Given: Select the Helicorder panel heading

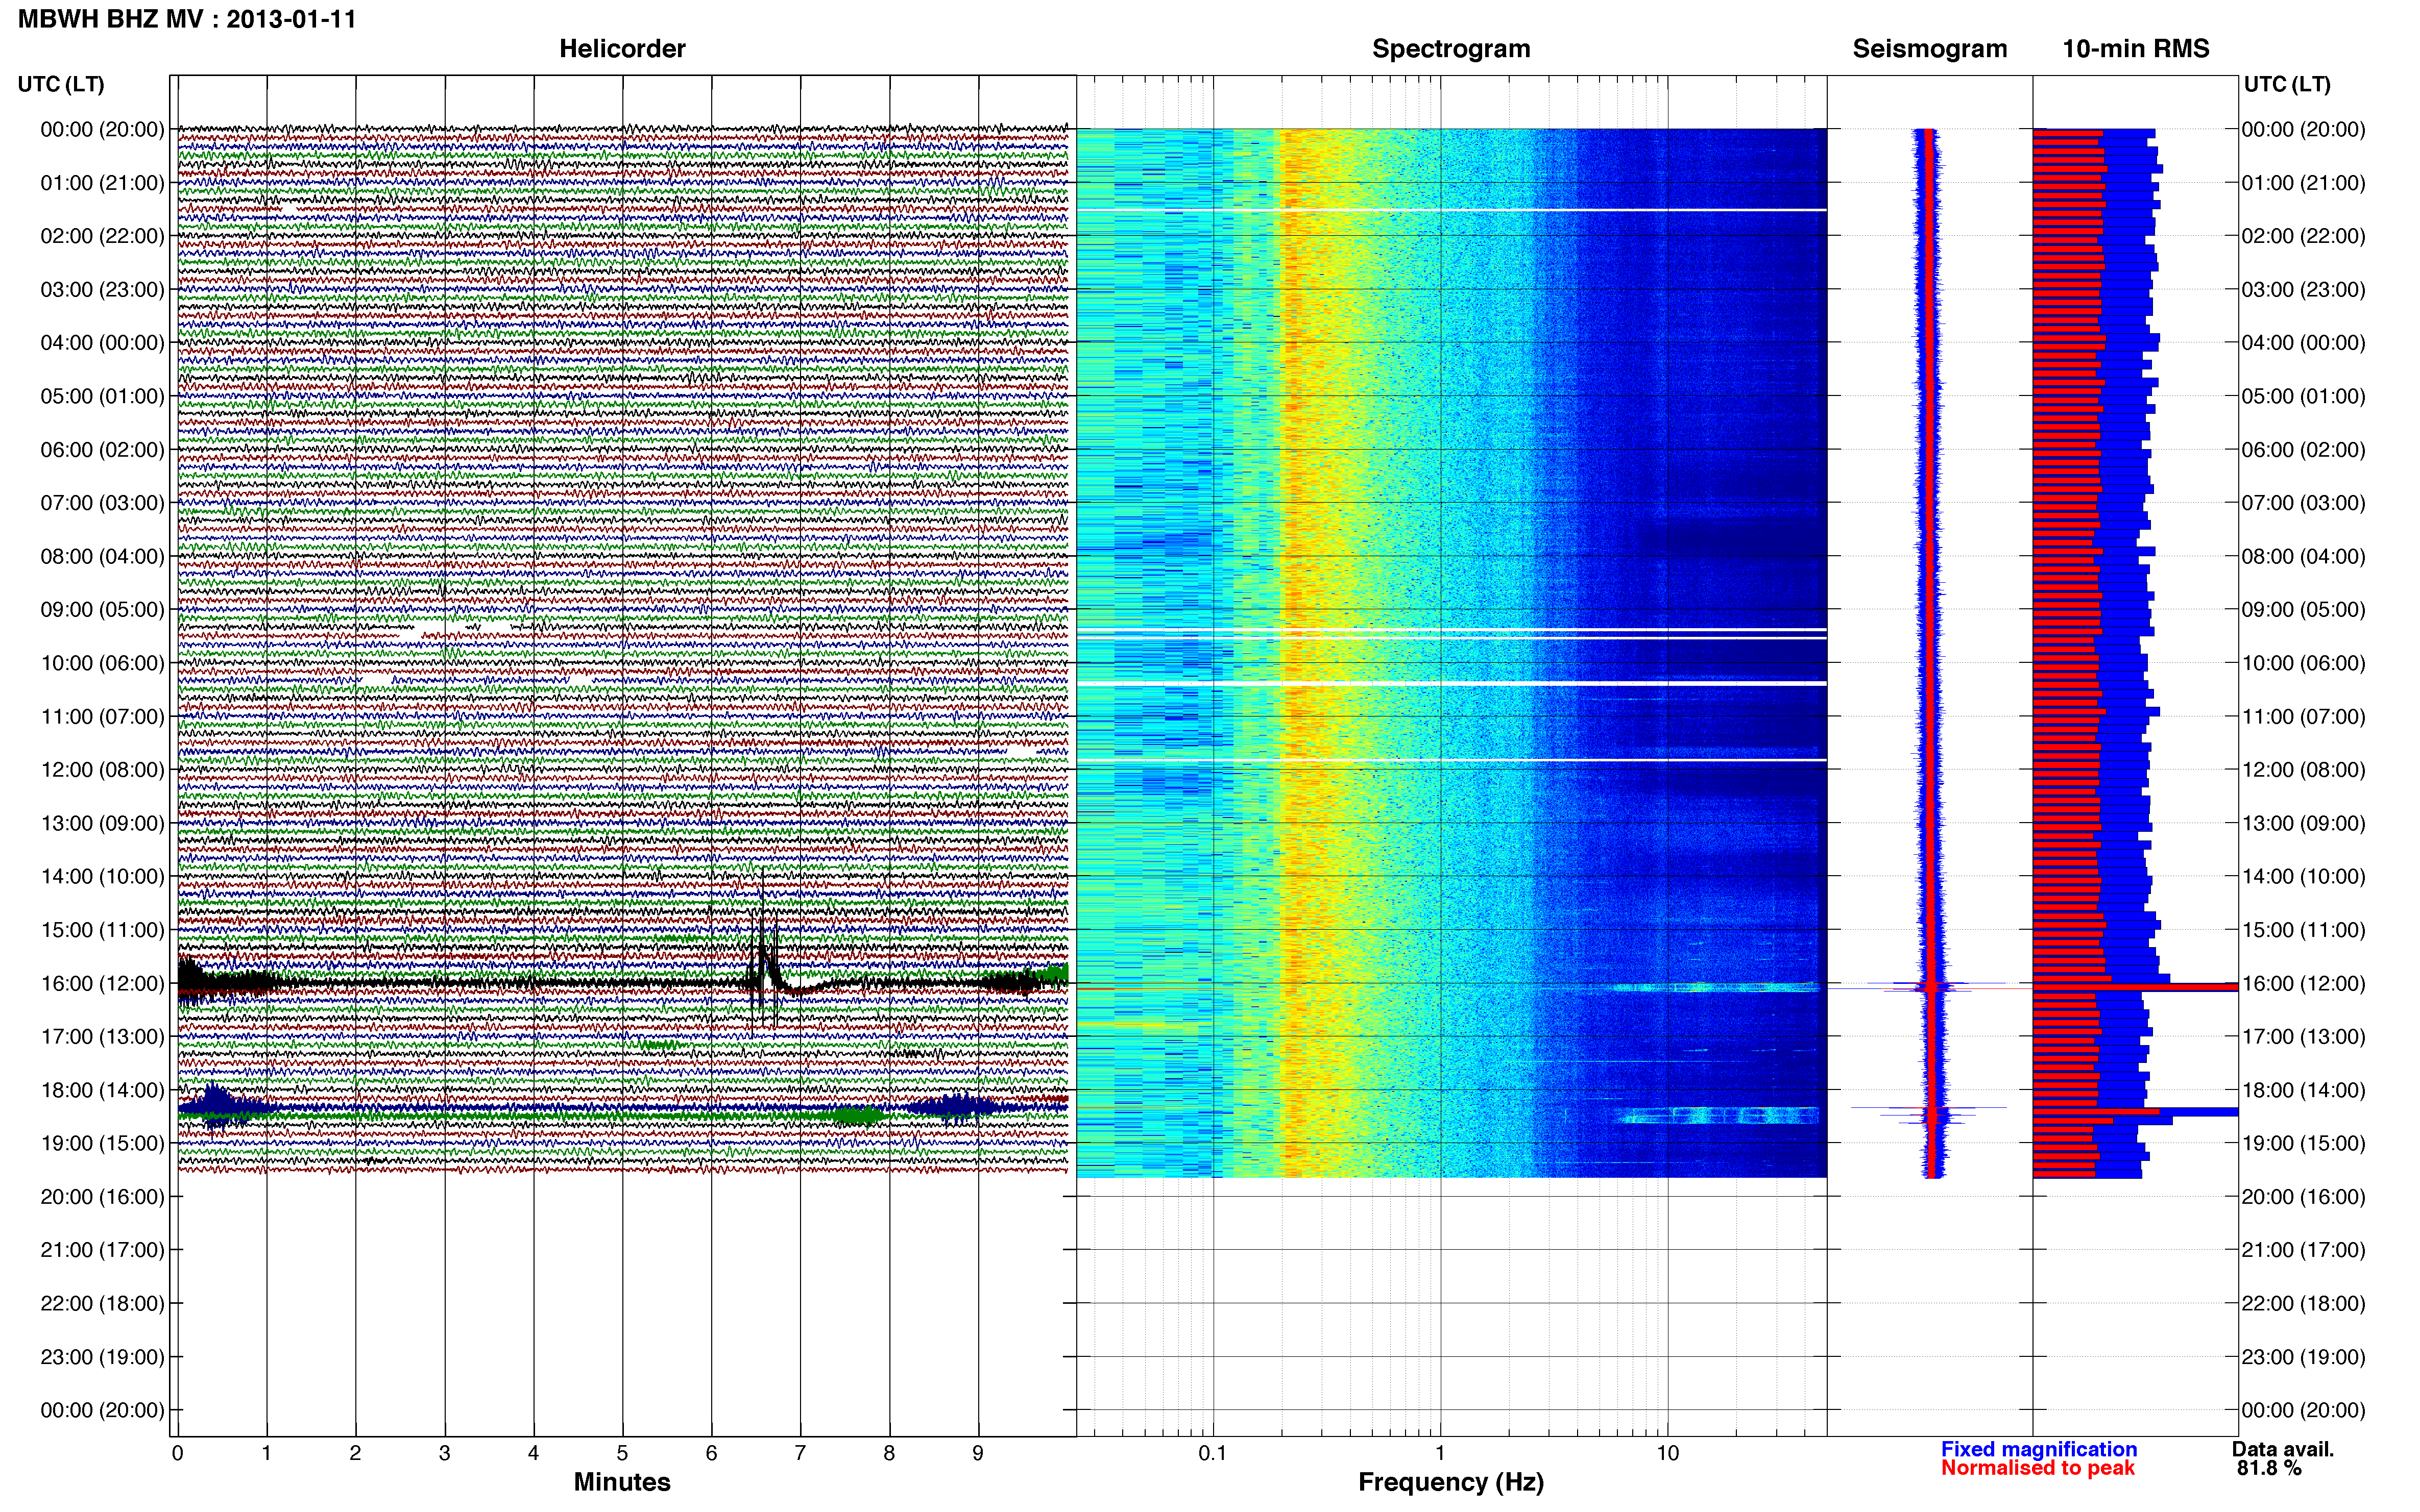Looking at the screenshot, I should coord(622,49).
